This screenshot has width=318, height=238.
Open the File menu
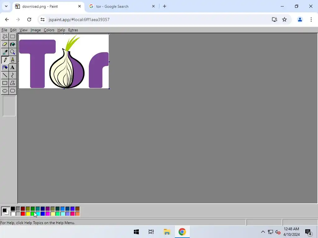(4, 30)
